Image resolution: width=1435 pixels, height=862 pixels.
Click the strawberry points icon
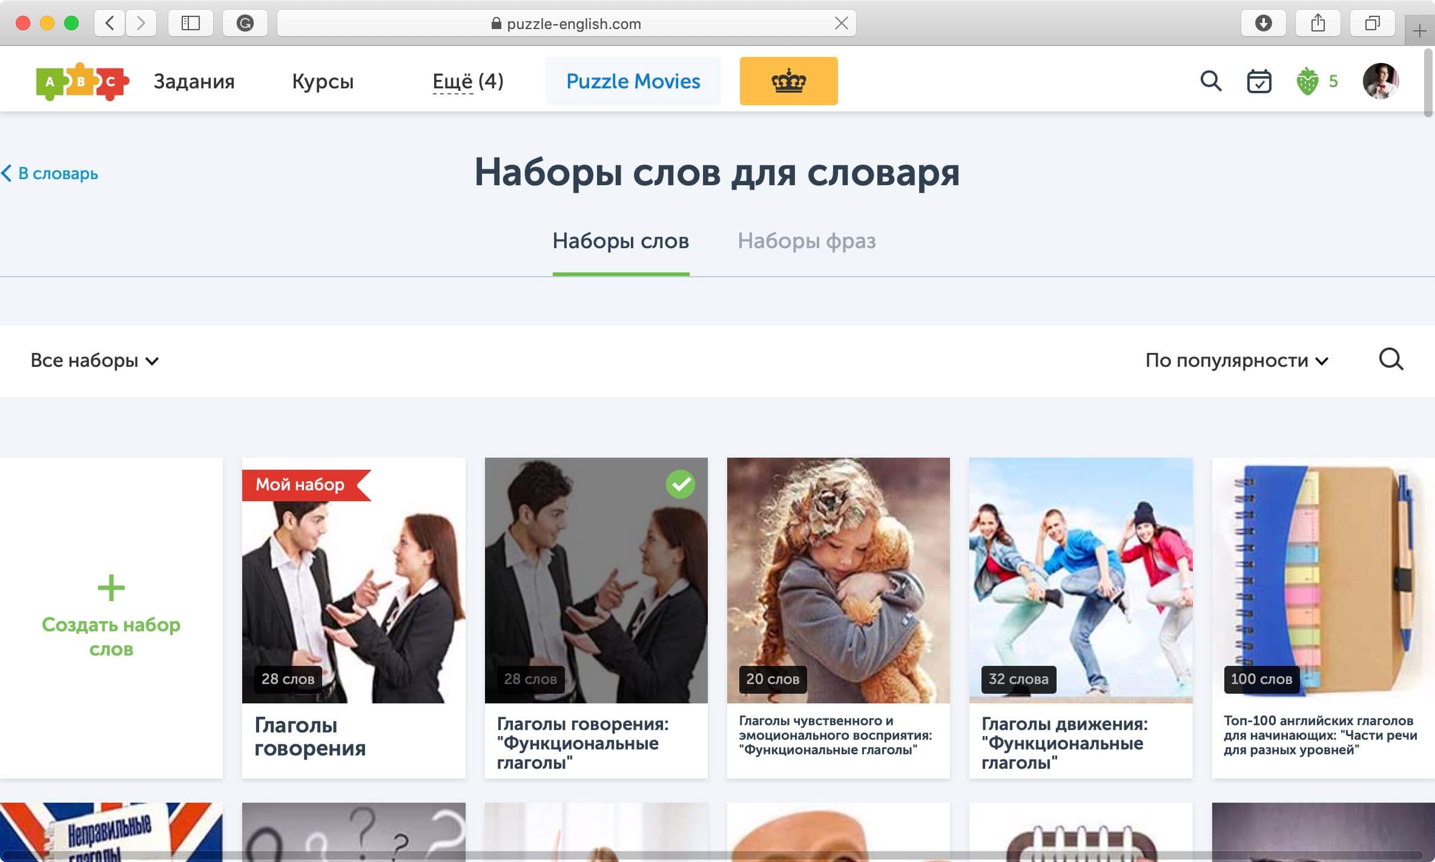coord(1307,81)
